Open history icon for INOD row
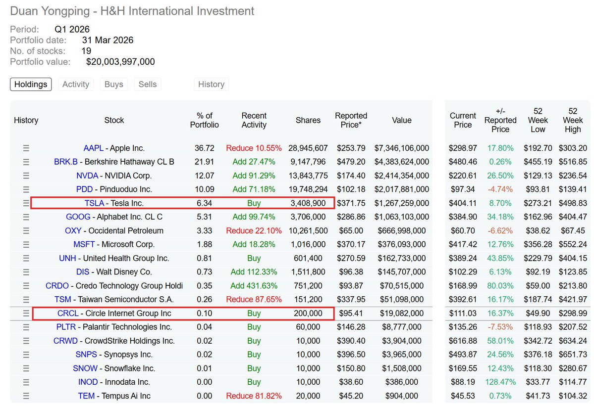The image size is (594, 406). pos(26,382)
